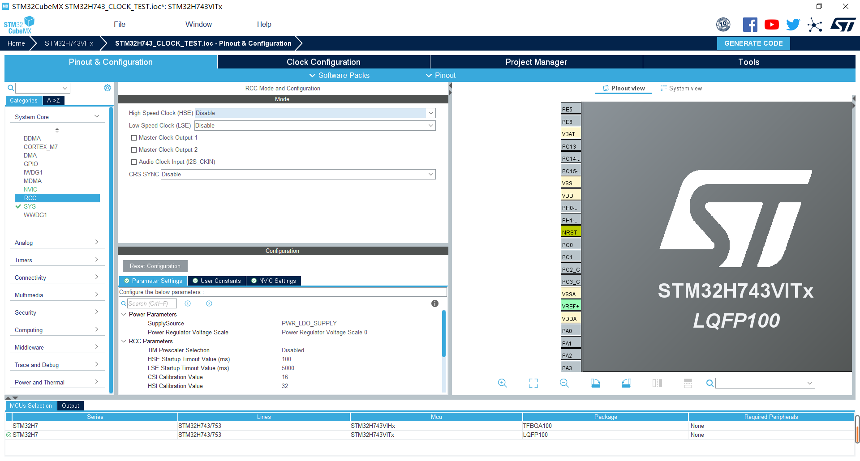Go to previous parameter search result
The width and height of the screenshot is (860, 461).
click(188, 303)
